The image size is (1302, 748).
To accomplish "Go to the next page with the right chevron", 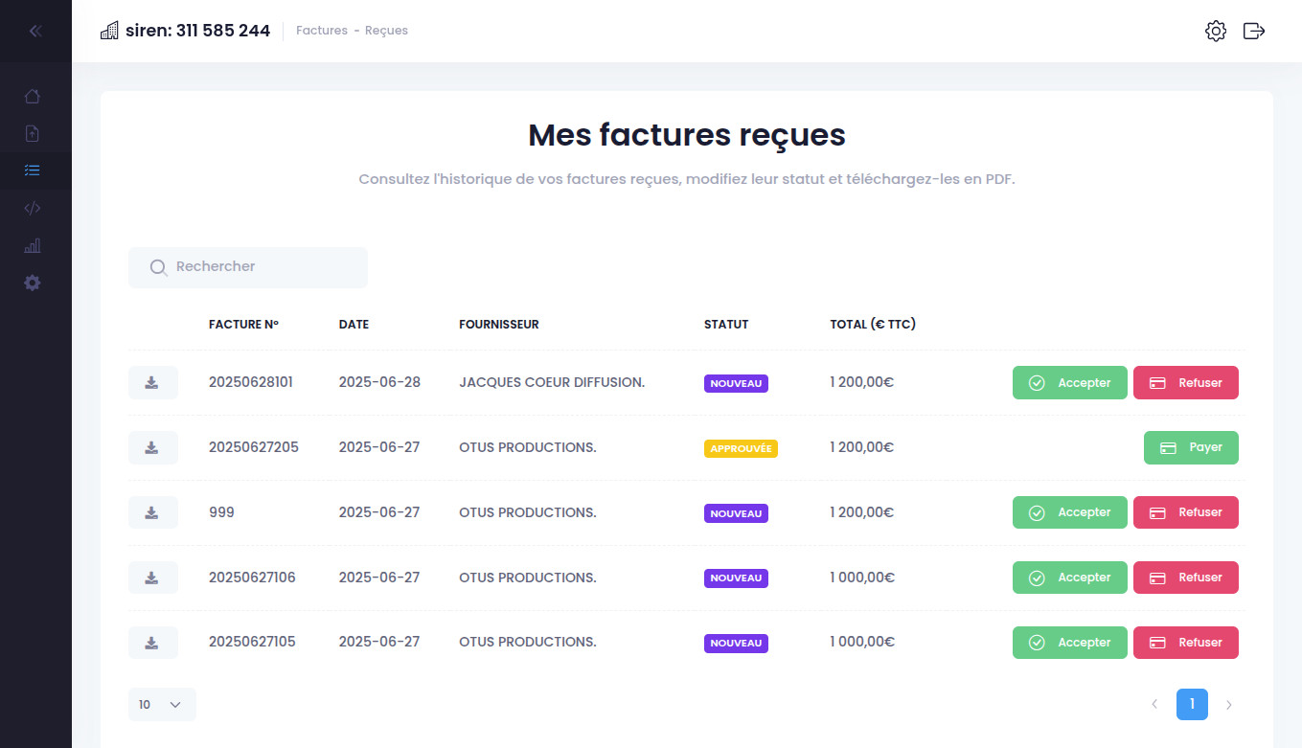I will pyautogui.click(x=1229, y=704).
